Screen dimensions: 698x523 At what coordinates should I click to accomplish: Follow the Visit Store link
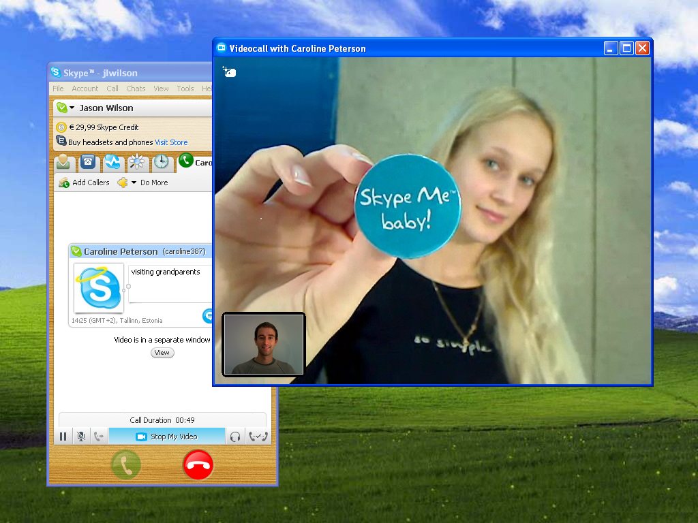point(171,142)
